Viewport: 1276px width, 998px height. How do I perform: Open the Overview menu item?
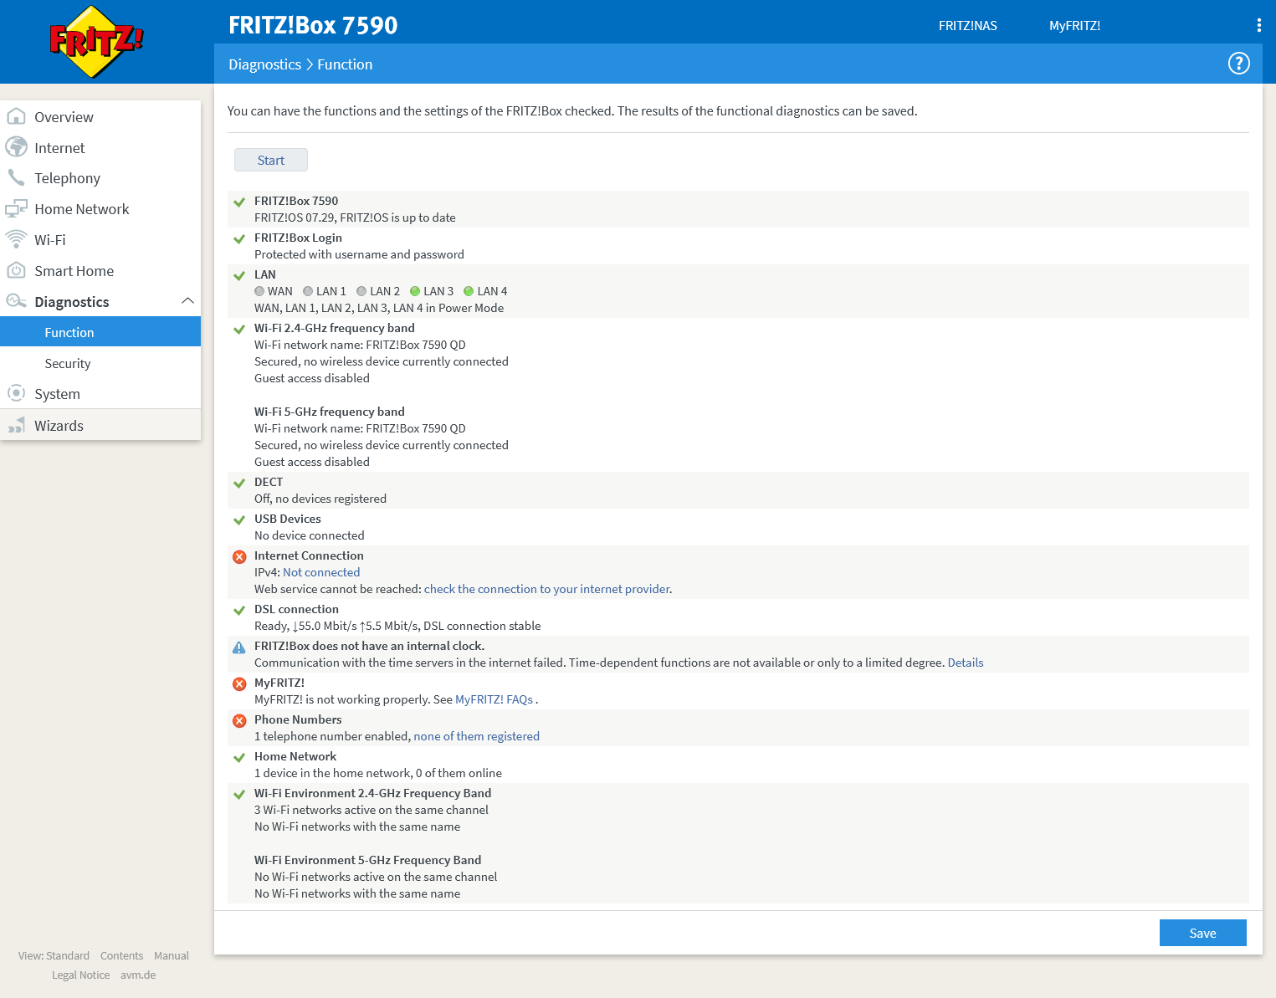click(x=100, y=116)
